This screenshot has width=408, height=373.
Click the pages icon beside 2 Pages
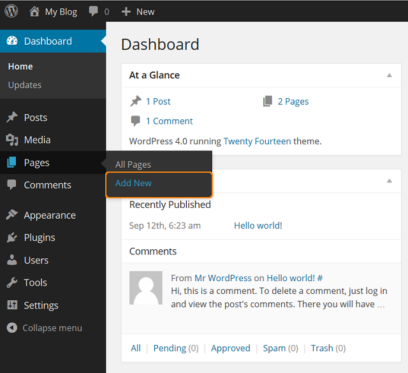click(x=268, y=101)
